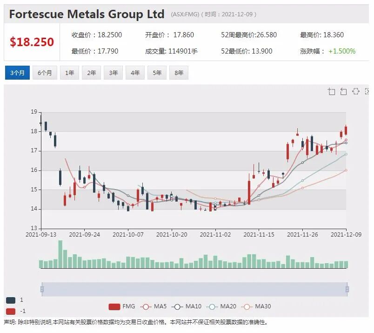Image resolution: width=374 pixels, height=333 pixels.
Task: Click the $18.250 current price
Action: pos(32,42)
